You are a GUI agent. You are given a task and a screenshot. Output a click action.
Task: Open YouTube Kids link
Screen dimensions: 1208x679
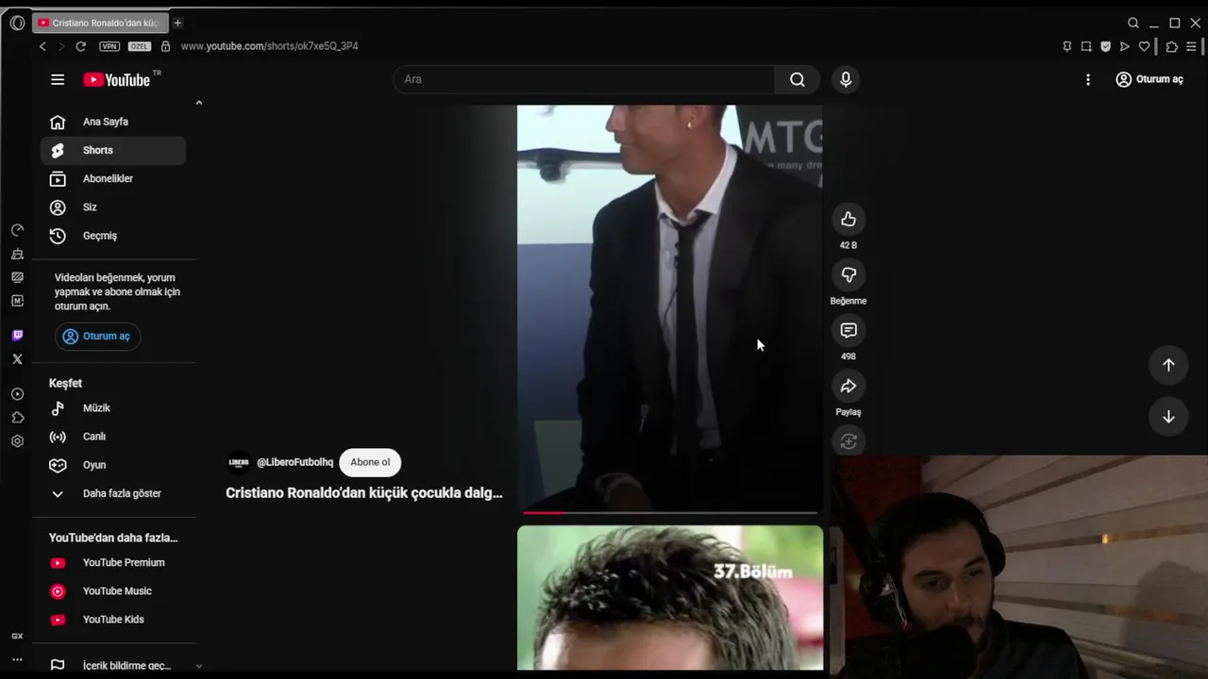tap(113, 620)
